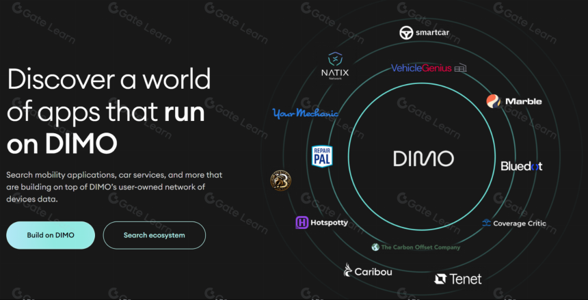The height and width of the screenshot is (300, 588).
Task: Click The Carbon Offset Company logo
Action: pos(416,247)
